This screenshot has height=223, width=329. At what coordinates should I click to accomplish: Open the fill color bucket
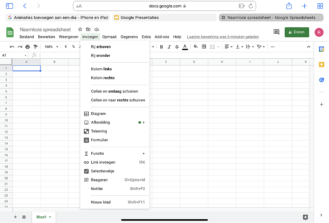196,47
